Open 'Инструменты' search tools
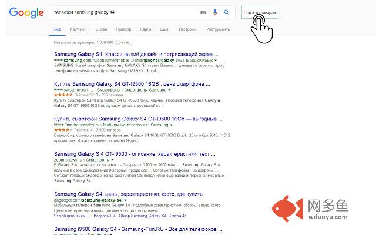Viewport: 376px width, 235px height. (219, 29)
